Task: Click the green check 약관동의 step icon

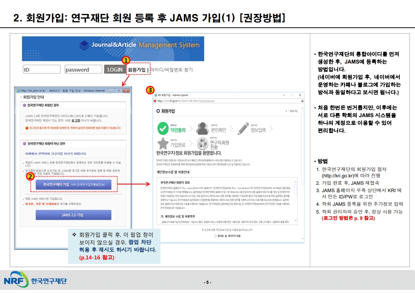Action: coord(163,128)
